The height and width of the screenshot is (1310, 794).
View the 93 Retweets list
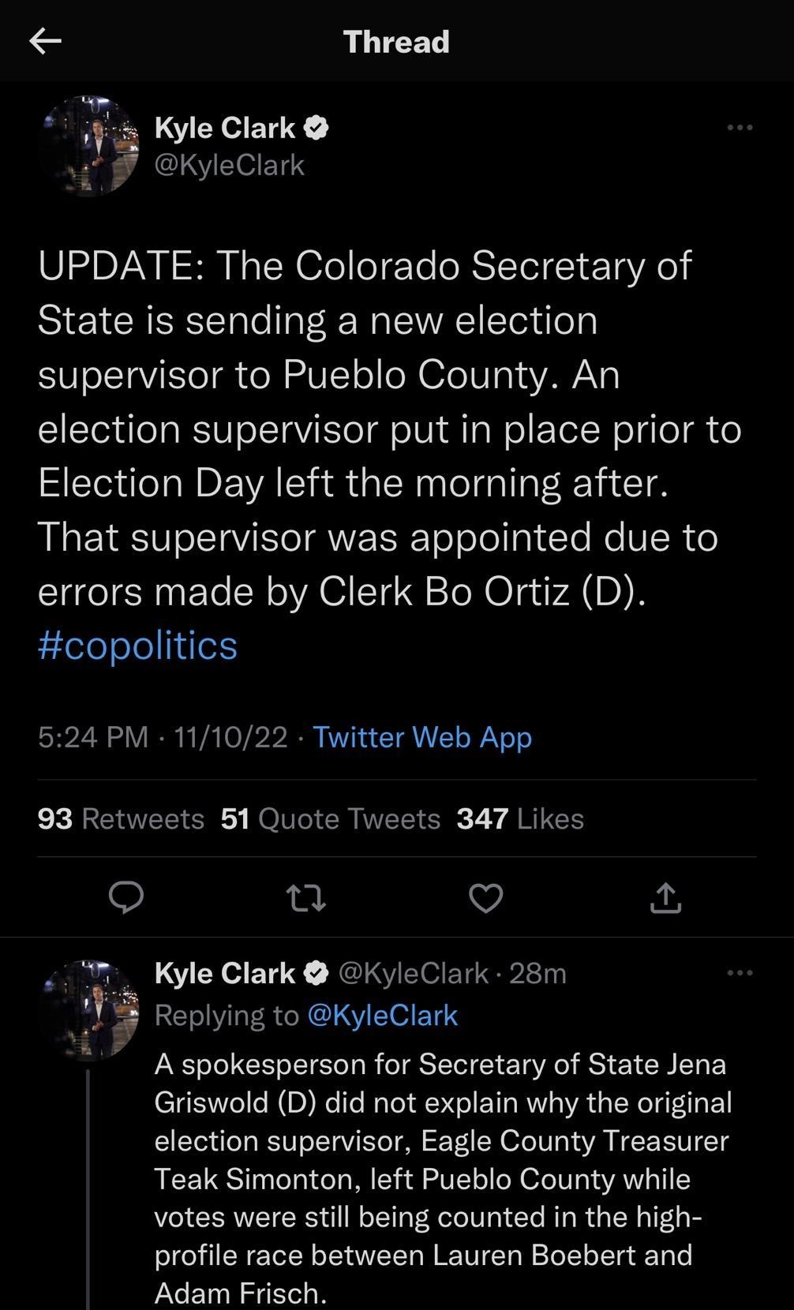pos(120,818)
